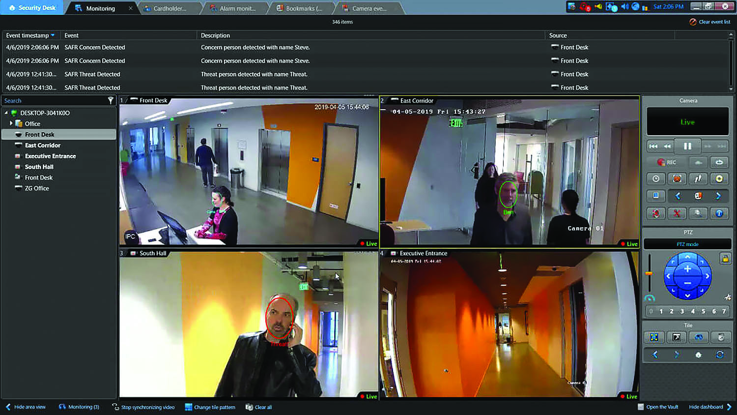The height and width of the screenshot is (415, 737).
Task: Collapse the DESKTOP-3041K0O tree node
Action: pyautogui.click(x=6, y=113)
